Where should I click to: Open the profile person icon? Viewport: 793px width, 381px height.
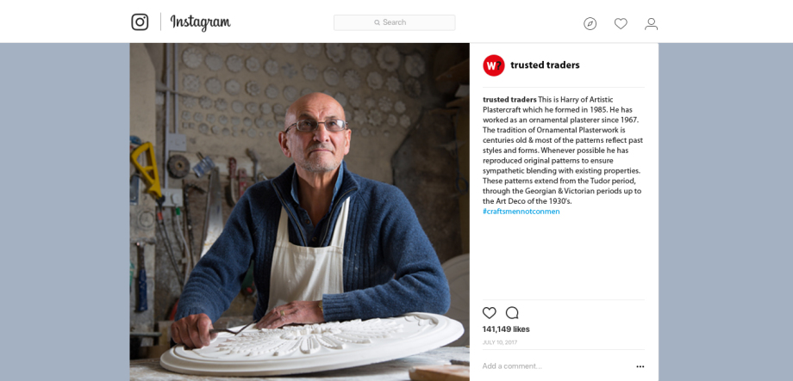point(651,24)
